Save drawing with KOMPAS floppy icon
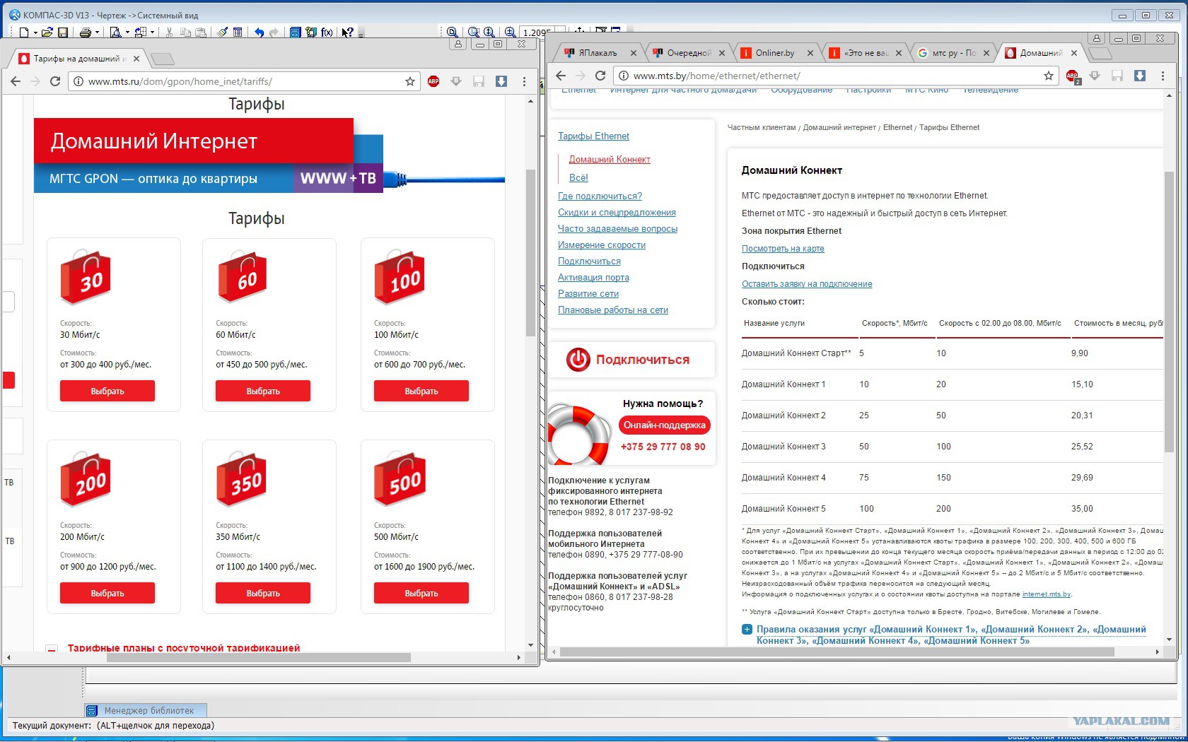 pyautogui.click(x=63, y=33)
